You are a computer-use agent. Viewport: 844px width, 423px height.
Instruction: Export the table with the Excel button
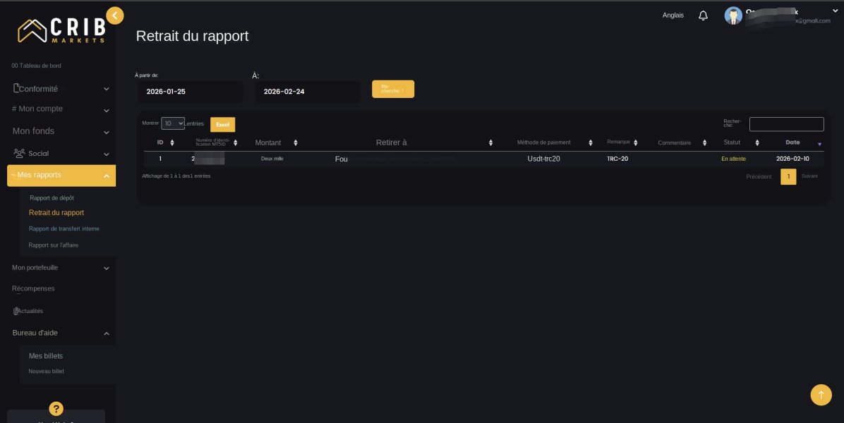(222, 124)
